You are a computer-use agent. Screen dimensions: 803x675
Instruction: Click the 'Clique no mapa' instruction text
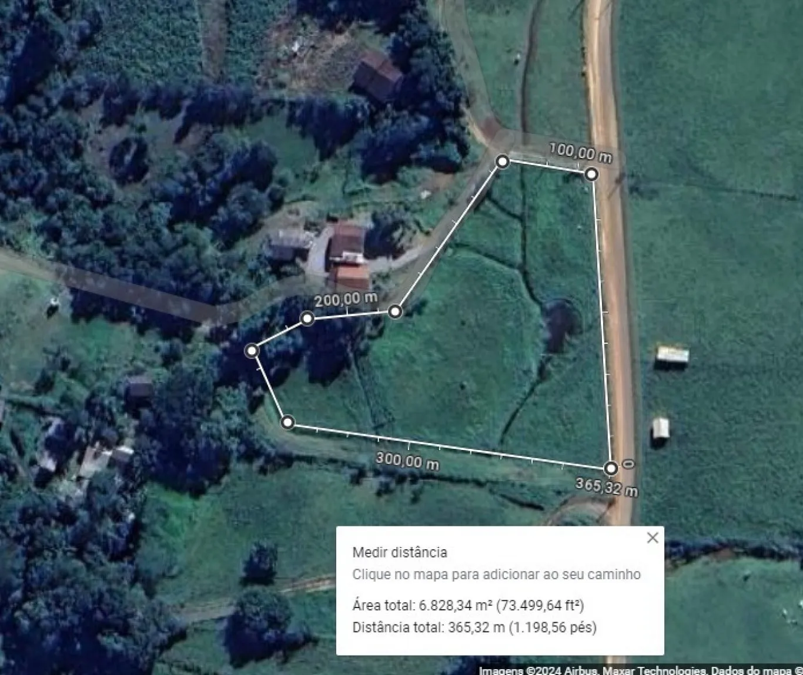pyautogui.click(x=497, y=575)
